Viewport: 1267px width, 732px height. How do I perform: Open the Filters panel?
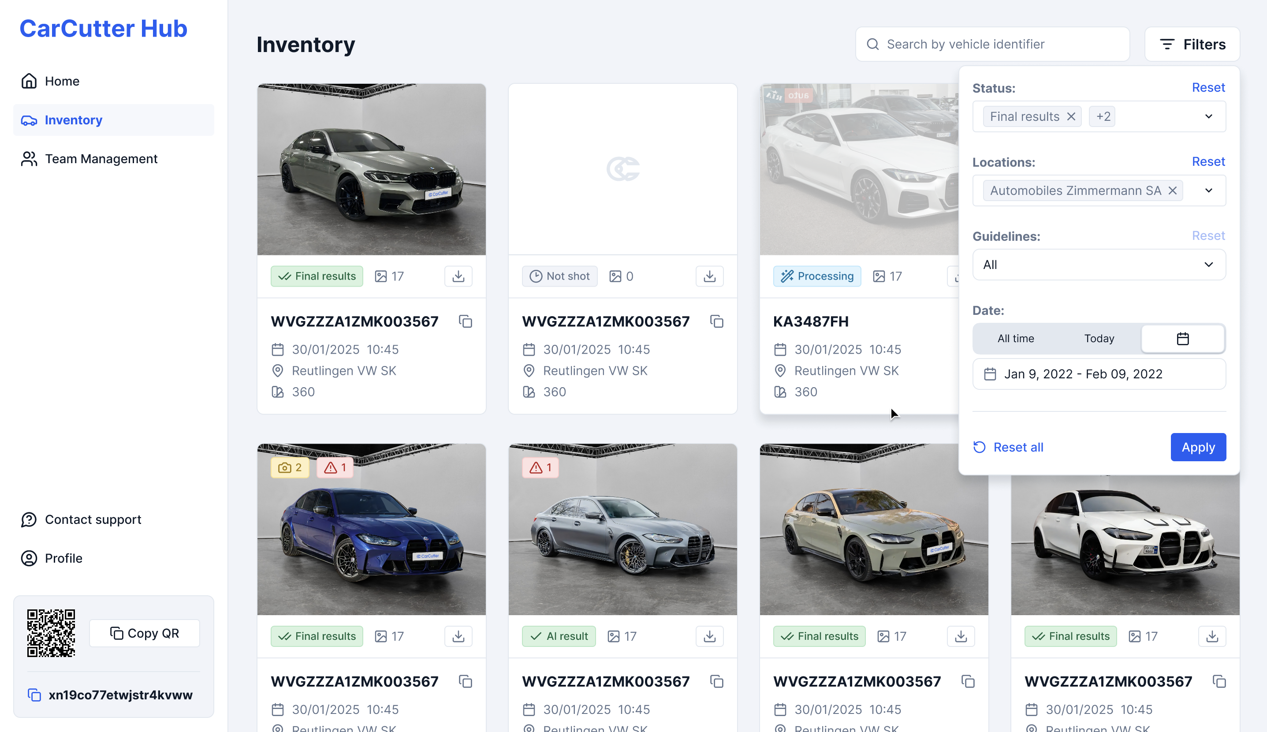click(x=1192, y=44)
